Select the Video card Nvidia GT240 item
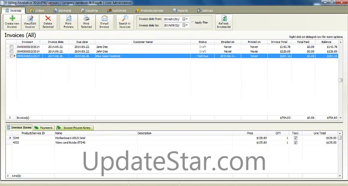 [x=96, y=142]
